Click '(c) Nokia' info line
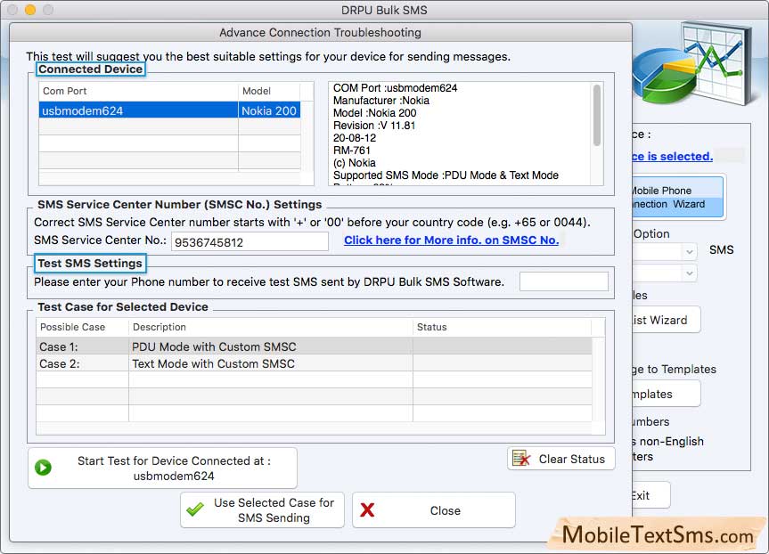The height and width of the screenshot is (554, 769). (x=354, y=163)
